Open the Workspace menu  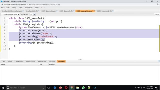click(29, 8)
